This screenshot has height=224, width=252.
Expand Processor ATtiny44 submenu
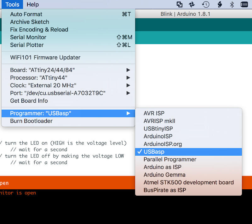[68, 78]
